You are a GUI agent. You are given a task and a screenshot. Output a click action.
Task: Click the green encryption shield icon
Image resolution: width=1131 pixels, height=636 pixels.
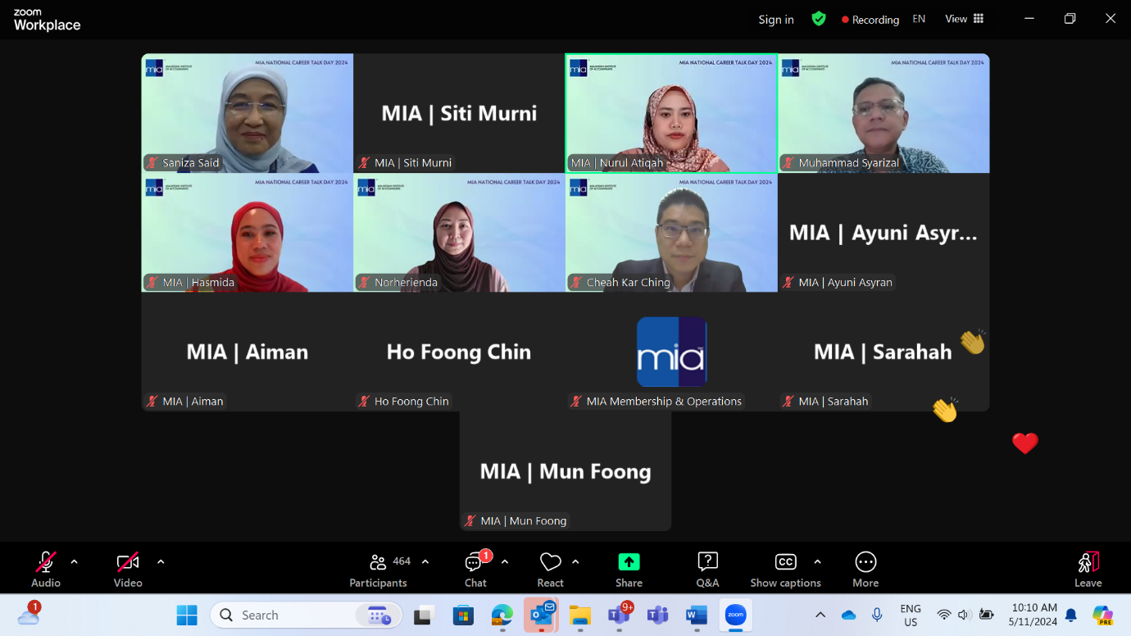click(x=818, y=19)
